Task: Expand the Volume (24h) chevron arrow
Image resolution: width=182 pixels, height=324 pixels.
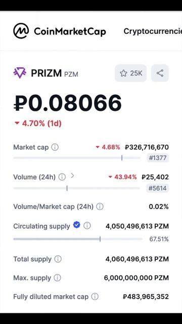Action: click(x=72, y=176)
